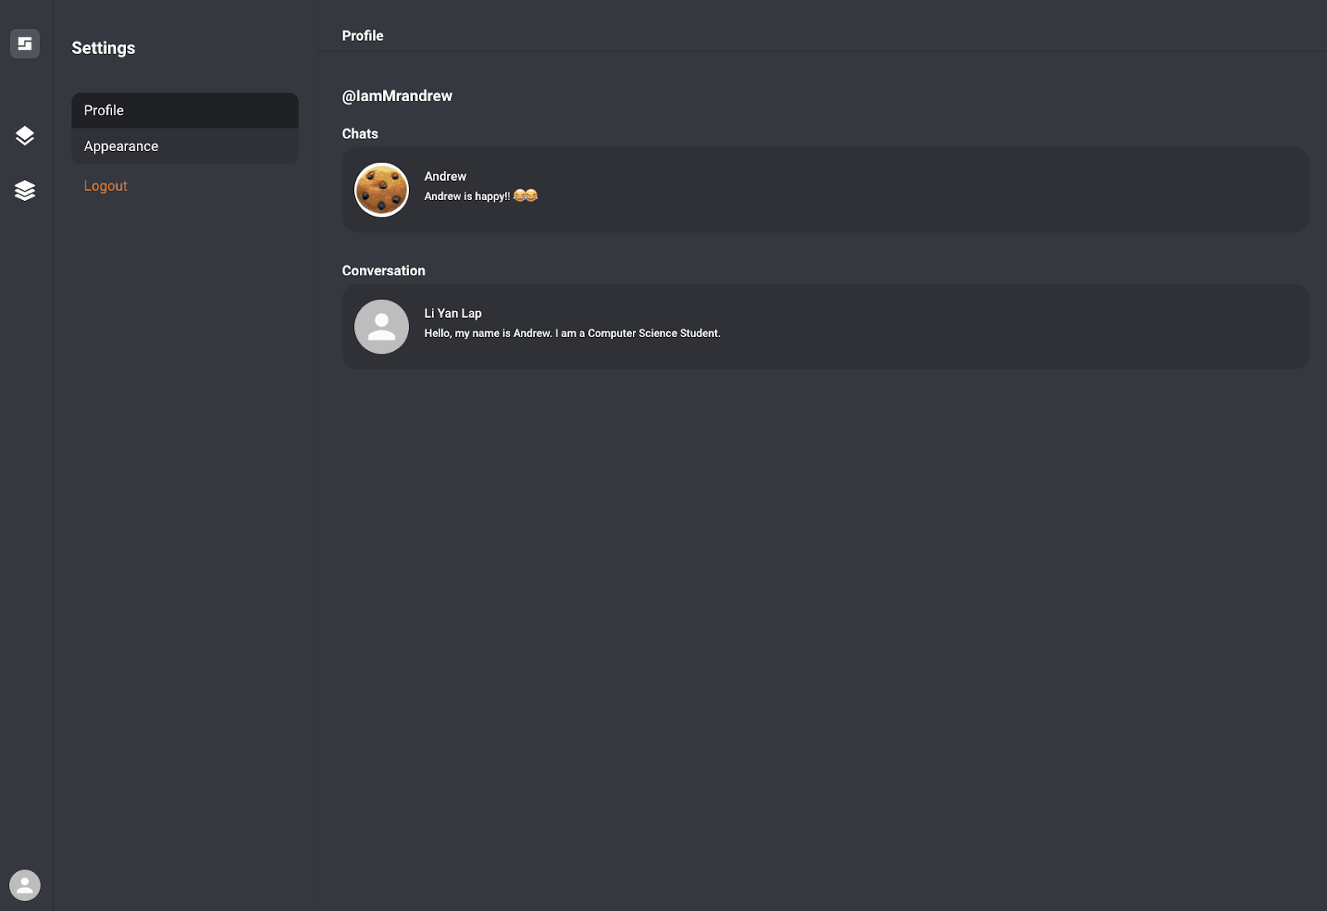
Task: Click the @IamMrandrew username
Action: pyautogui.click(x=397, y=96)
